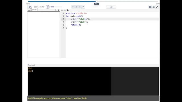Adjust the volume slider
182x102 pixels.
click(x=56, y=7)
